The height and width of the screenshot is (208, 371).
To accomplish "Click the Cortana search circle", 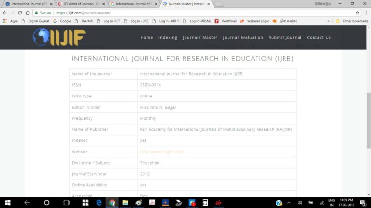I will click(x=46, y=203).
